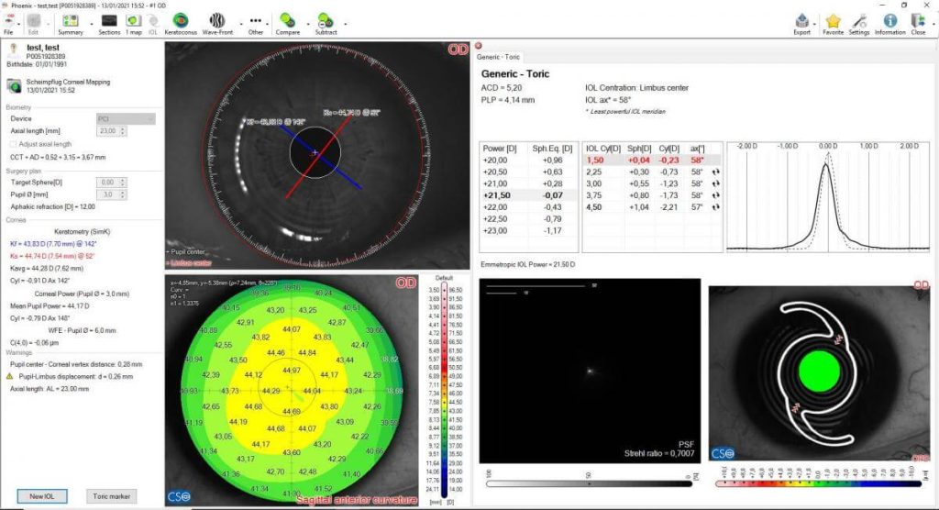Click the Pupil Ø value field
Screen dimensions: 939x510
pos(106,194)
